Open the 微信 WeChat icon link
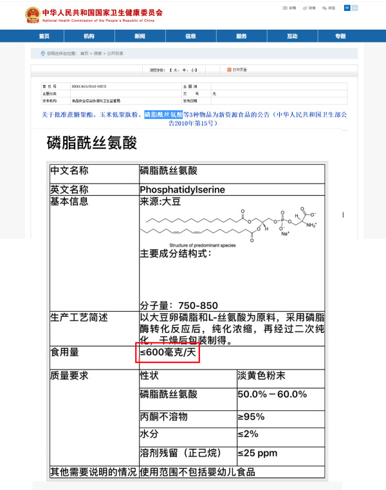The height and width of the screenshot is (490, 386). click(x=329, y=8)
